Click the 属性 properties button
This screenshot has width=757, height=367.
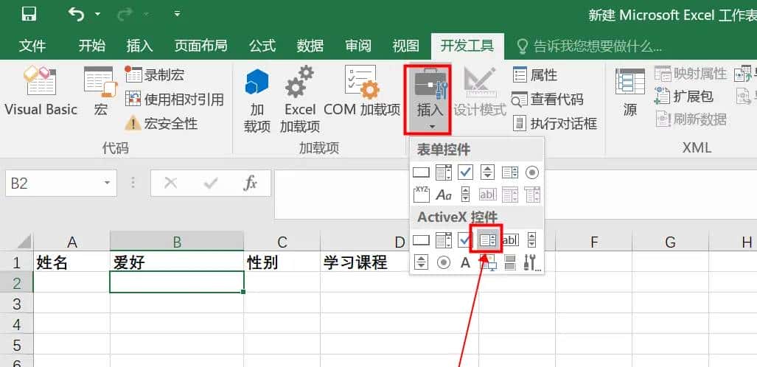[535, 75]
